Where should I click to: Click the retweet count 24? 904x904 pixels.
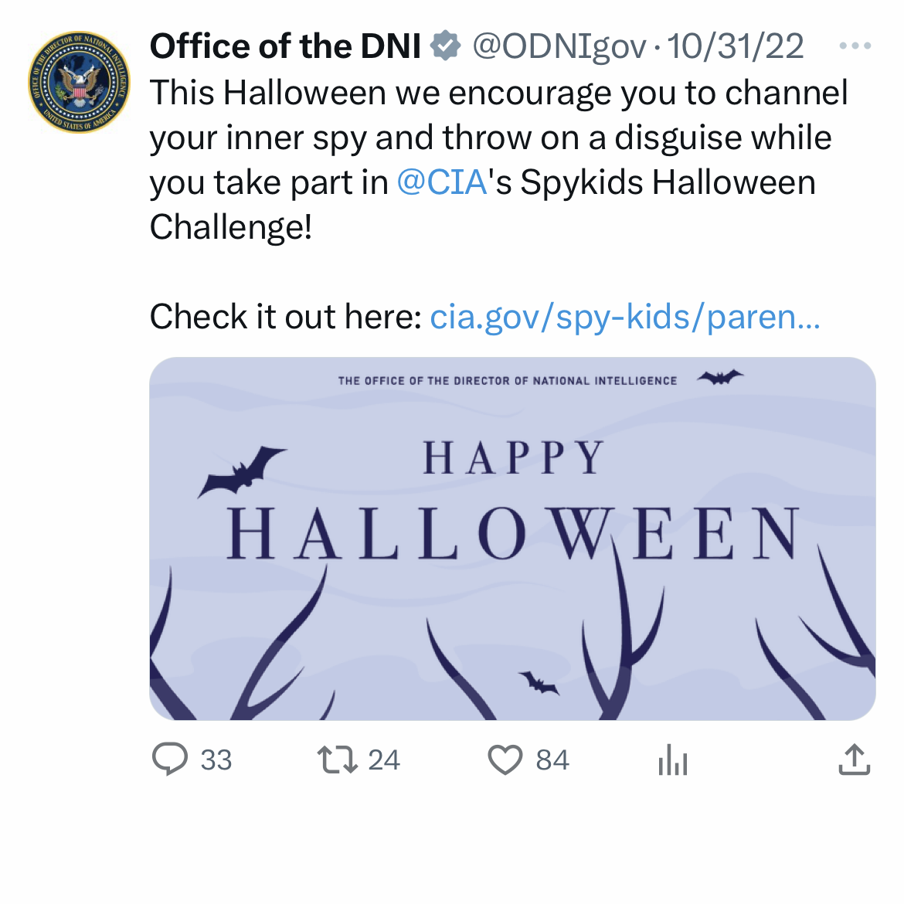coord(383,760)
